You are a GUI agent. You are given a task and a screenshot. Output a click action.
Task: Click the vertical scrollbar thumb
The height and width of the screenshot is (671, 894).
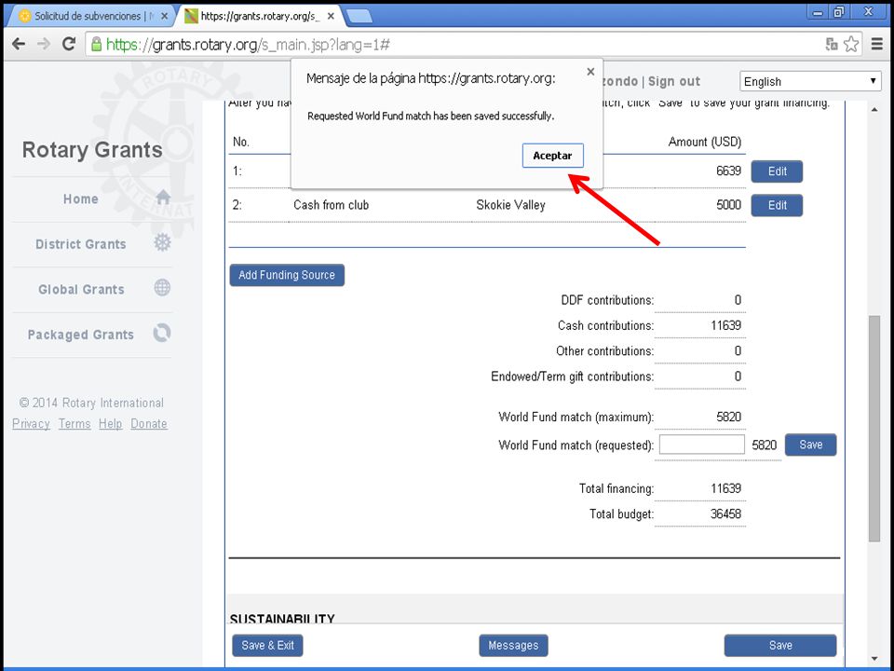874,428
